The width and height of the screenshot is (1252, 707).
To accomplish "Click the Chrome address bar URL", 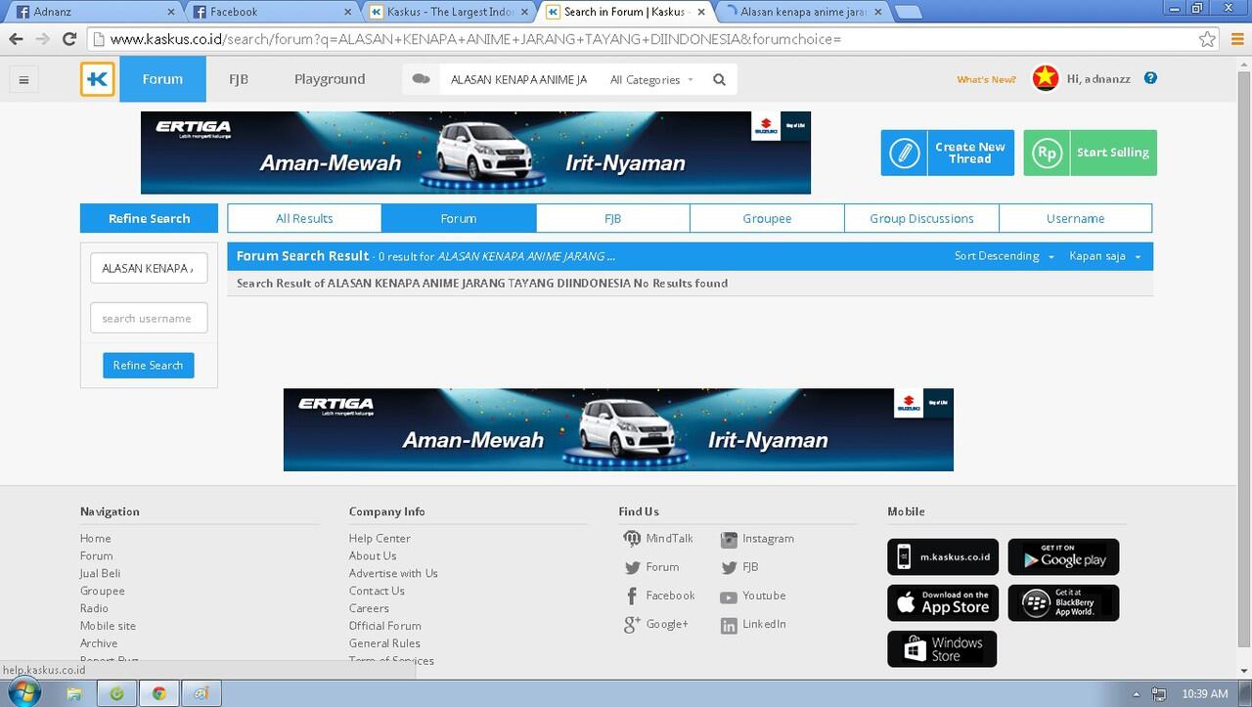I will 476,40.
